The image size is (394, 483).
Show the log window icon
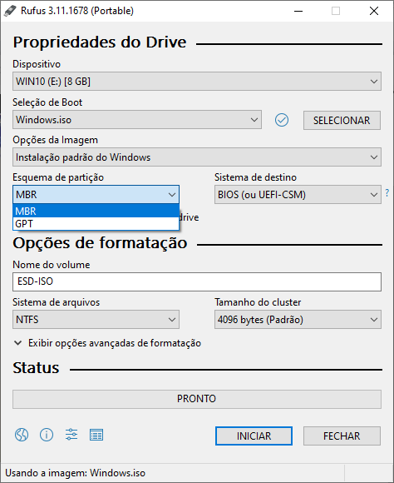(96, 435)
